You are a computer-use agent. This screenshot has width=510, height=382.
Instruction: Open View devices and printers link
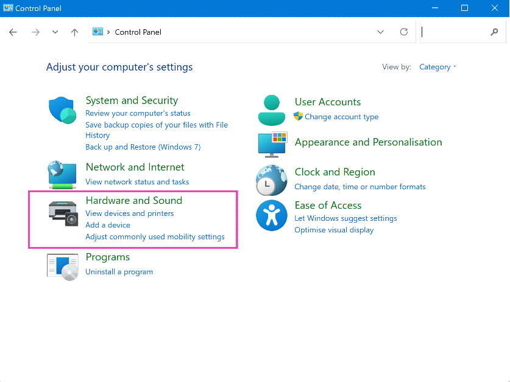point(129,214)
